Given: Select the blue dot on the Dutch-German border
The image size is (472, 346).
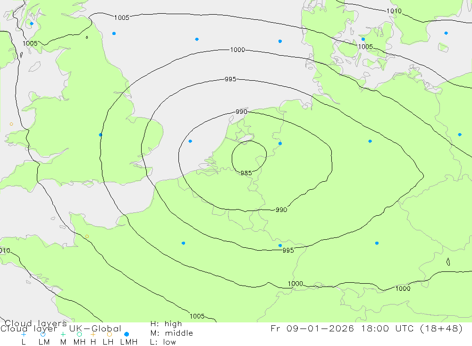Looking at the screenshot, I should pos(280,143).
